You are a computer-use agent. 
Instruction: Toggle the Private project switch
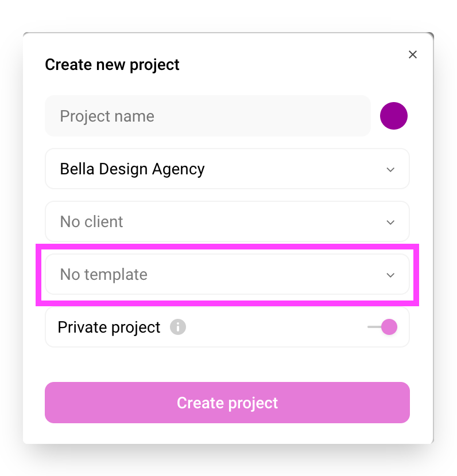point(382,327)
